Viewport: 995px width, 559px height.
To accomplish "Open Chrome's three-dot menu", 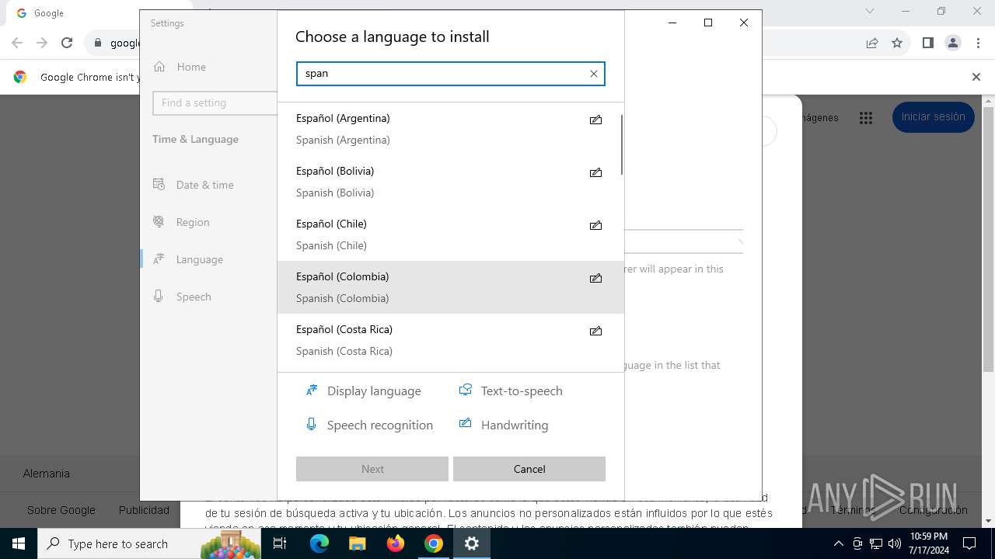I will [979, 43].
